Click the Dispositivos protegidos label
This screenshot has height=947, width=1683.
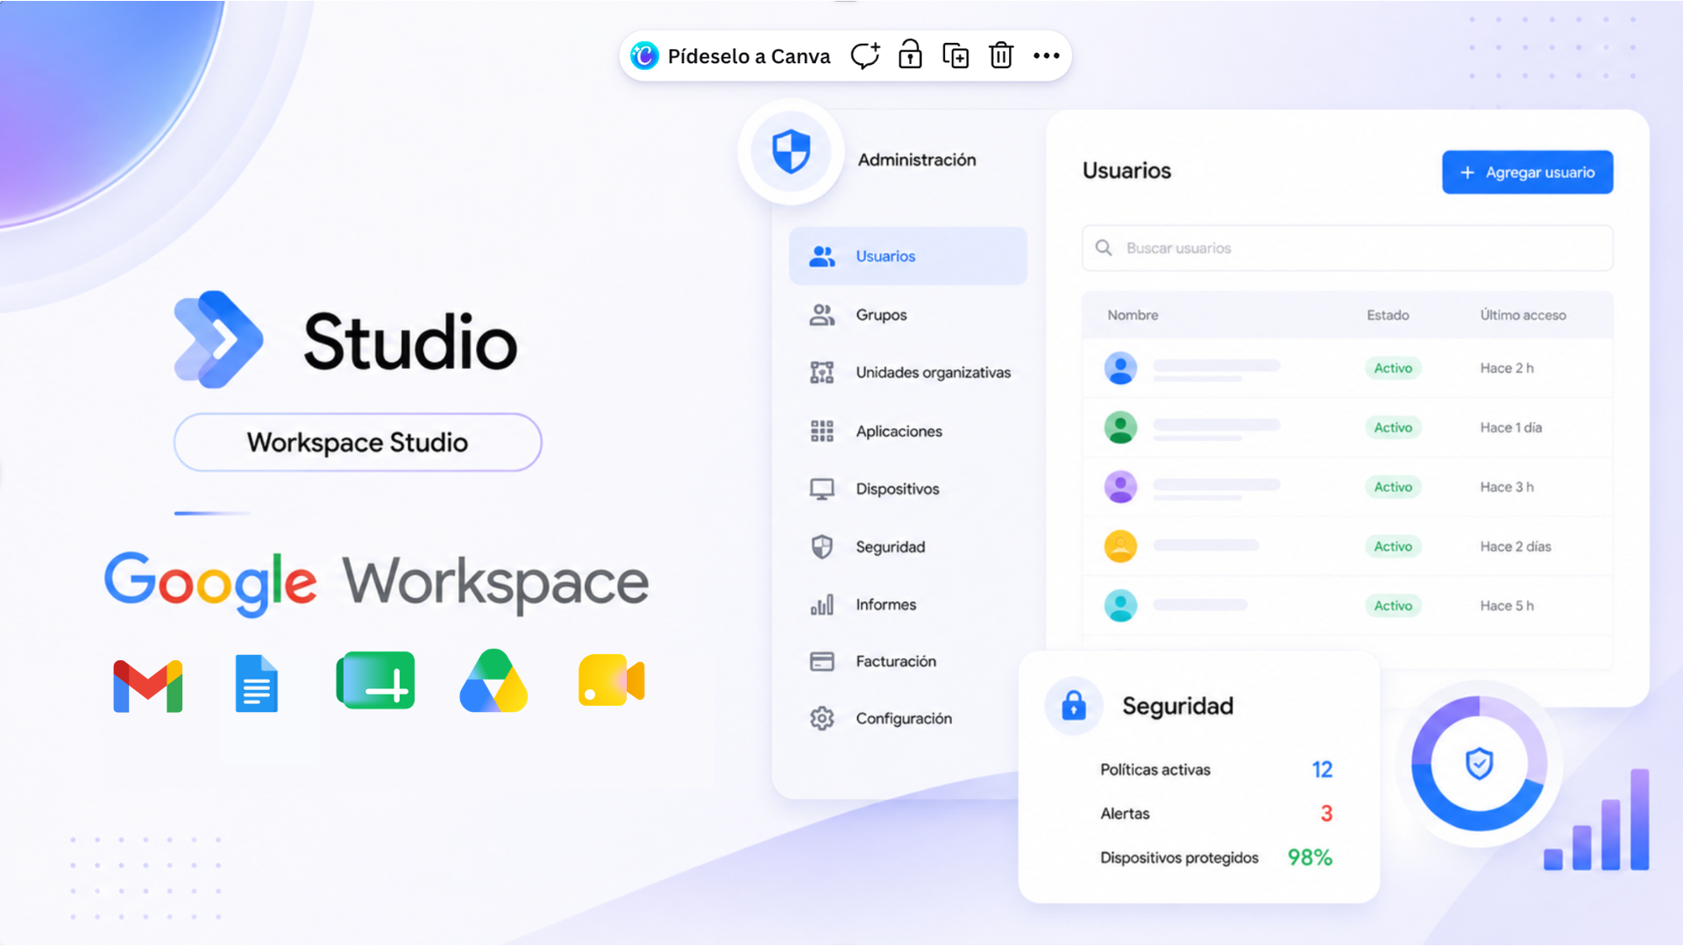(x=1179, y=858)
